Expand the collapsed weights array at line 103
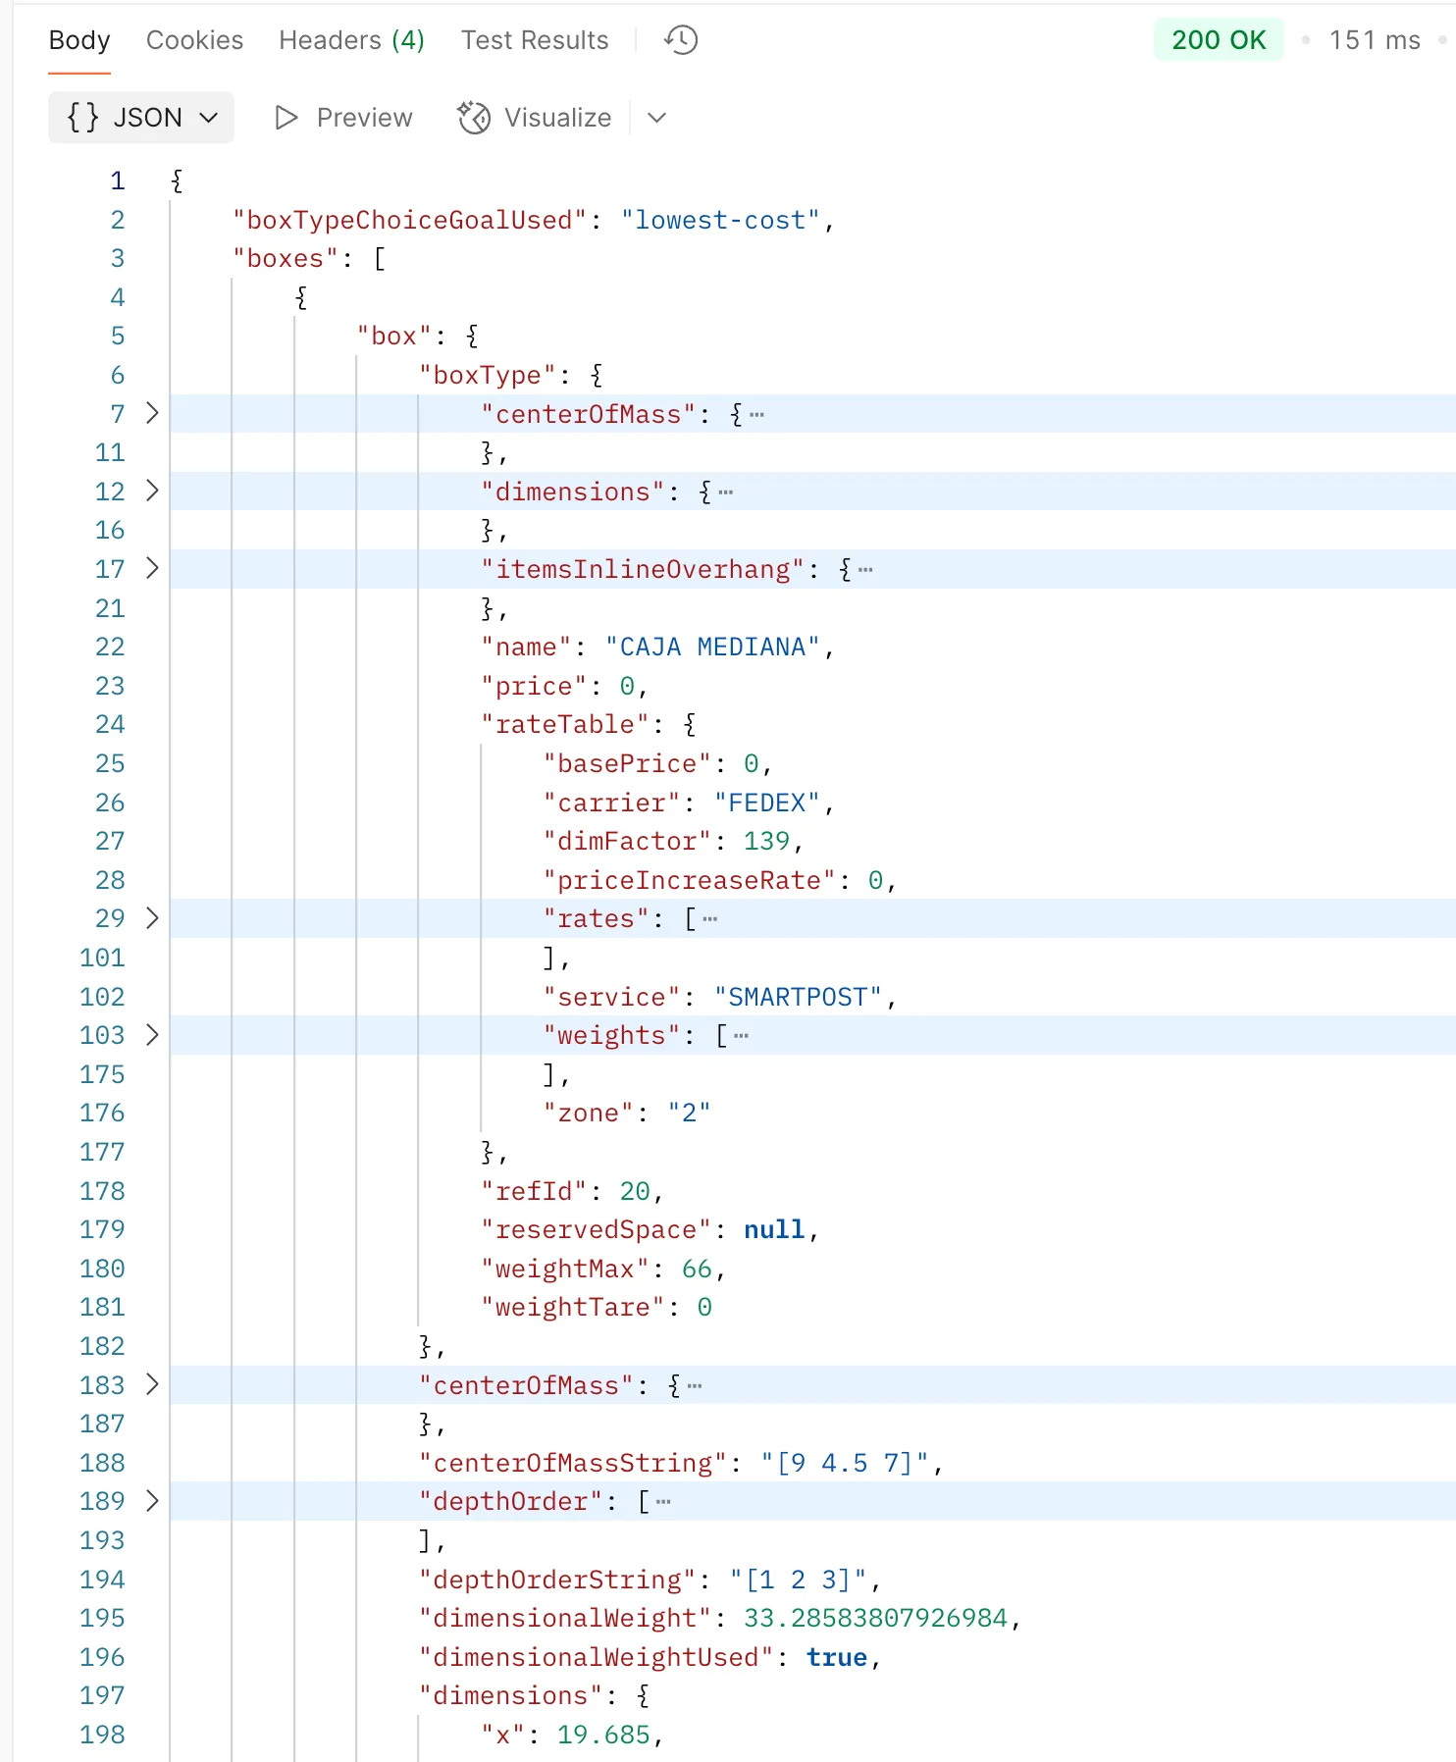The height and width of the screenshot is (1762, 1456). [152, 1035]
